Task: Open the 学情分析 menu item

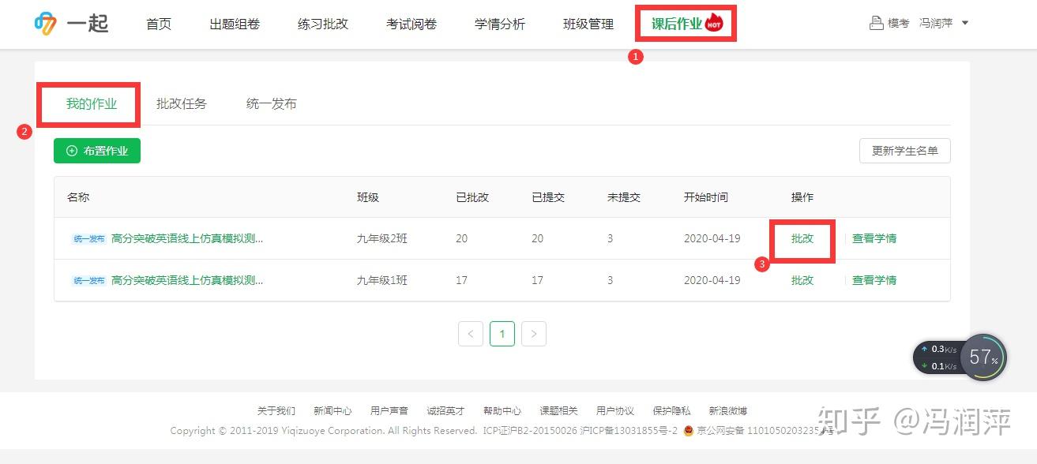Action: (x=498, y=24)
